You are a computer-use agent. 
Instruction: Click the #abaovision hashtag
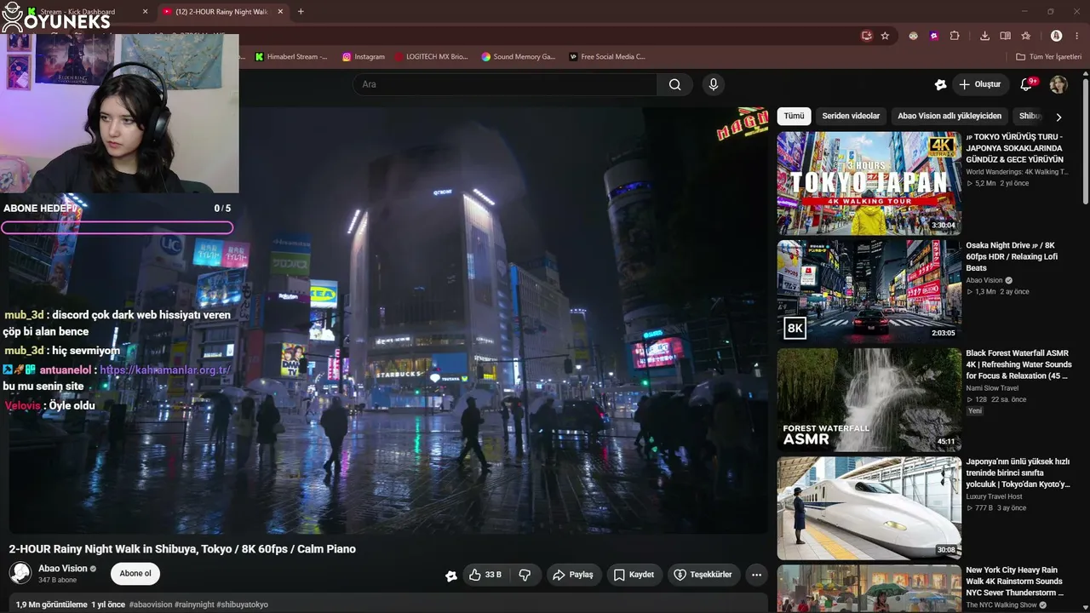pyautogui.click(x=151, y=604)
